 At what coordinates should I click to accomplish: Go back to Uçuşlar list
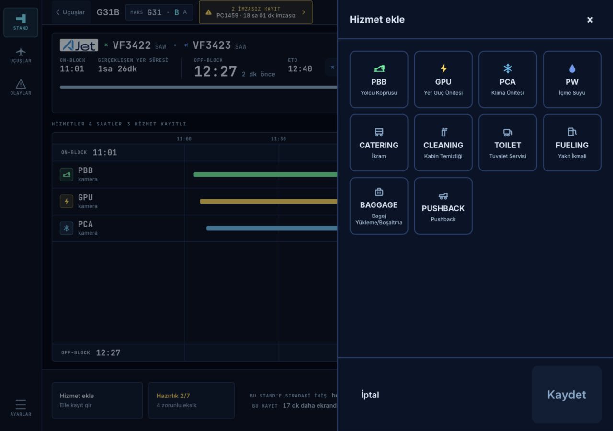point(71,12)
